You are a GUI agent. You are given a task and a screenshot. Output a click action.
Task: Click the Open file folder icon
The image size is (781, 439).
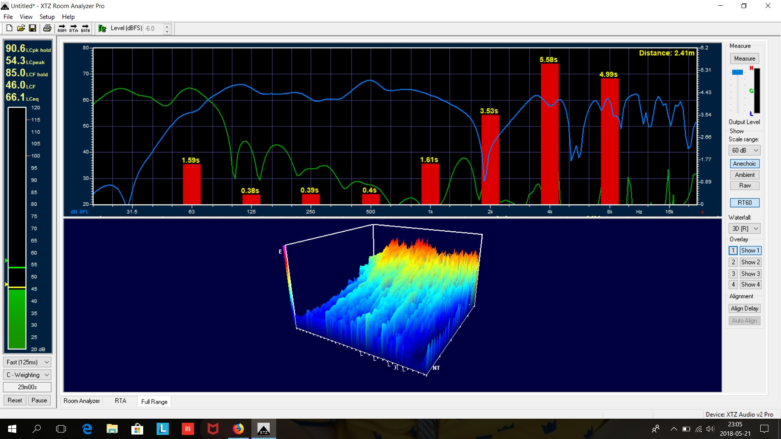21,28
